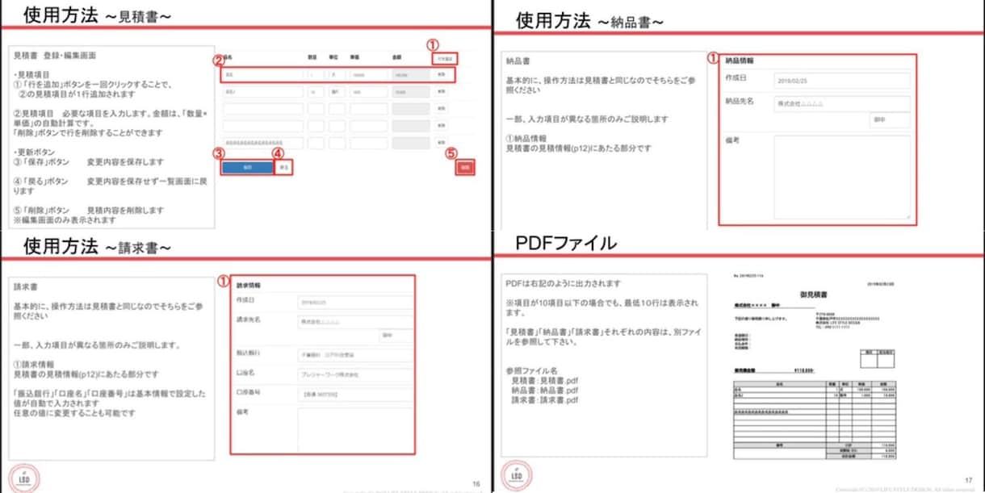Click the 振込銀行 field on the invoice form
Screen dimensions: 985x493
355,355
